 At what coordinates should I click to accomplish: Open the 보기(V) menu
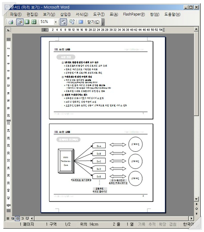click(x=49, y=14)
